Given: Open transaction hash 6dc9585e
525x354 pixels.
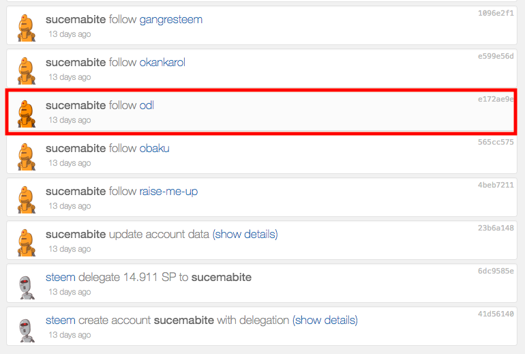Looking at the screenshot, I should click(496, 271).
